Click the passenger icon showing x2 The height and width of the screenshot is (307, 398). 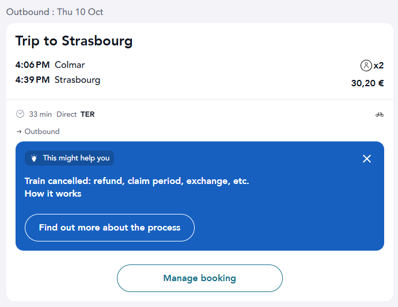pyautogui.click(x=366, y=66)
